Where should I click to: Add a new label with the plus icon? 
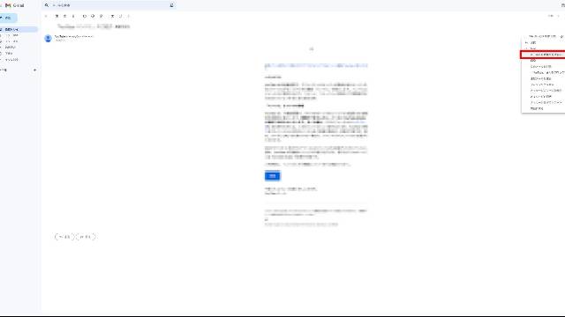[x=35, y=70]
